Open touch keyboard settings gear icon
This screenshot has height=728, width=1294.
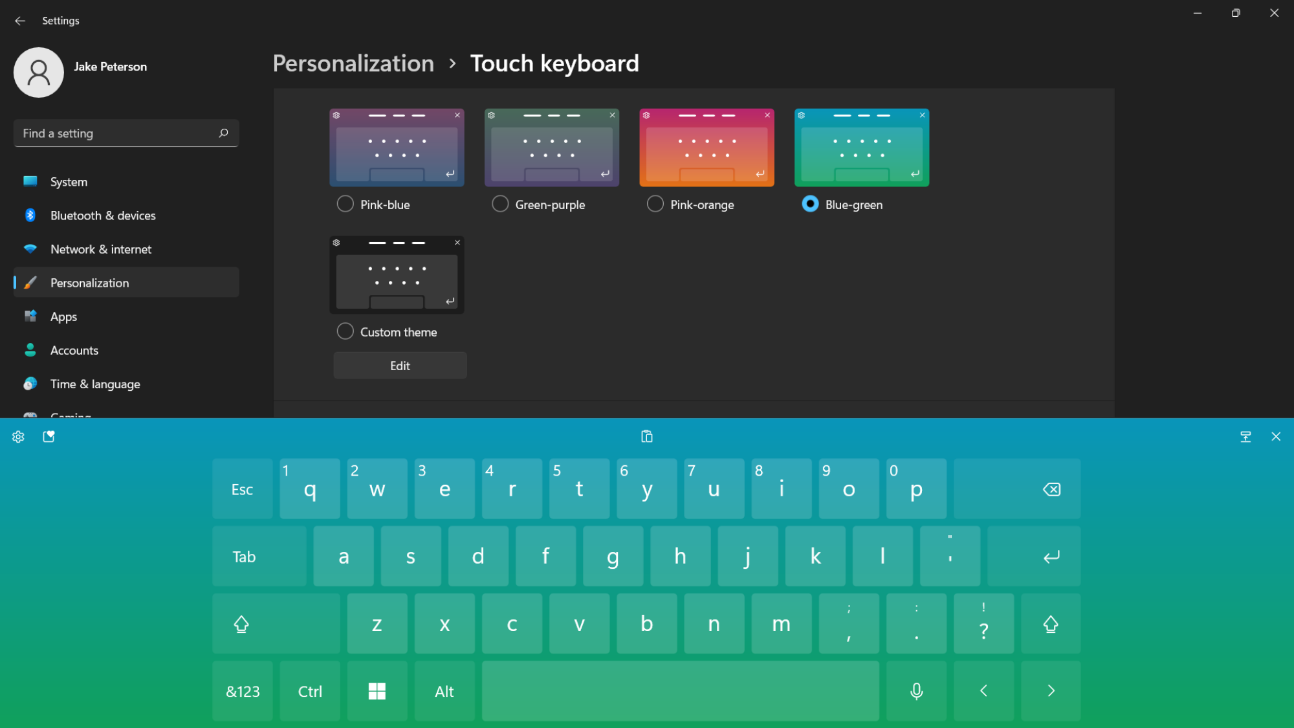(18, 437)
